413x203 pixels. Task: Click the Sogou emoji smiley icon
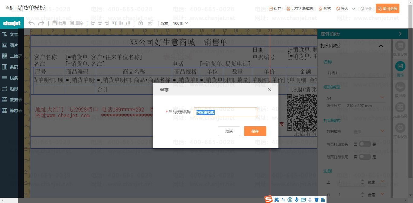point(290,200)
